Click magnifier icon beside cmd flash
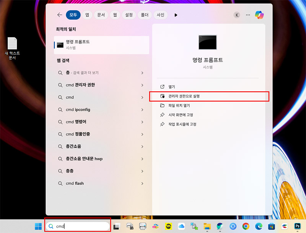Image resolution: width=306 pixels, height=233 pixels. (60, 183)
